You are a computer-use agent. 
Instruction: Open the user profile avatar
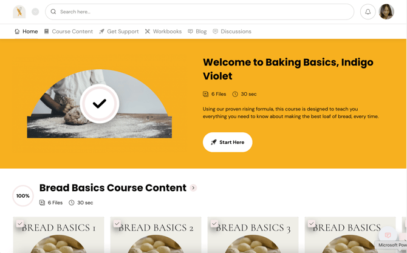[x=386, y=12]
